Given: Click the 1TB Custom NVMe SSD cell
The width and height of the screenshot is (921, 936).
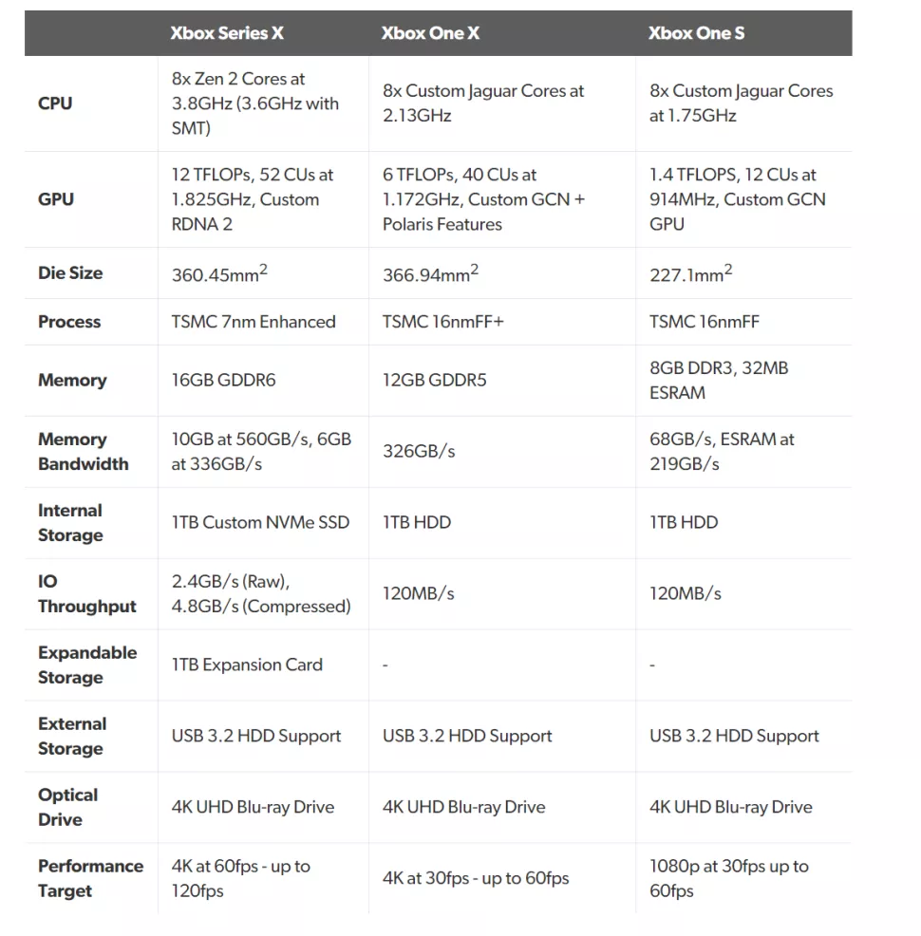Looking at the screenshot, I should pos(260,523).
